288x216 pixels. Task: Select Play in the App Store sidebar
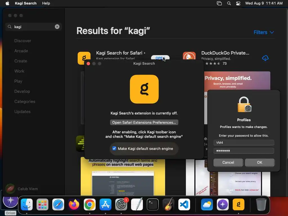point(18,81)
